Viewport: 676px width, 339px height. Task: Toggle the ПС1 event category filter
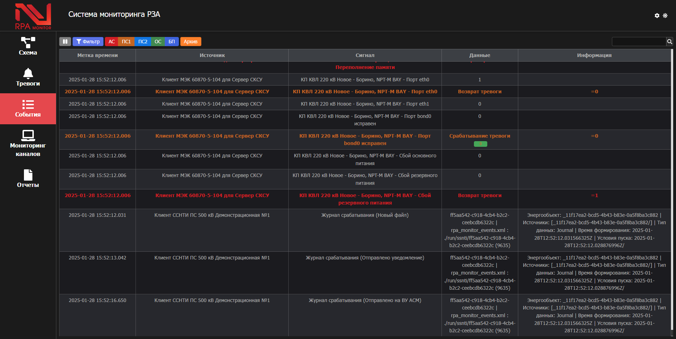126,42
